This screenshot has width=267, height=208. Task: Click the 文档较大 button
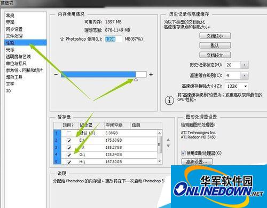point(215,55)
